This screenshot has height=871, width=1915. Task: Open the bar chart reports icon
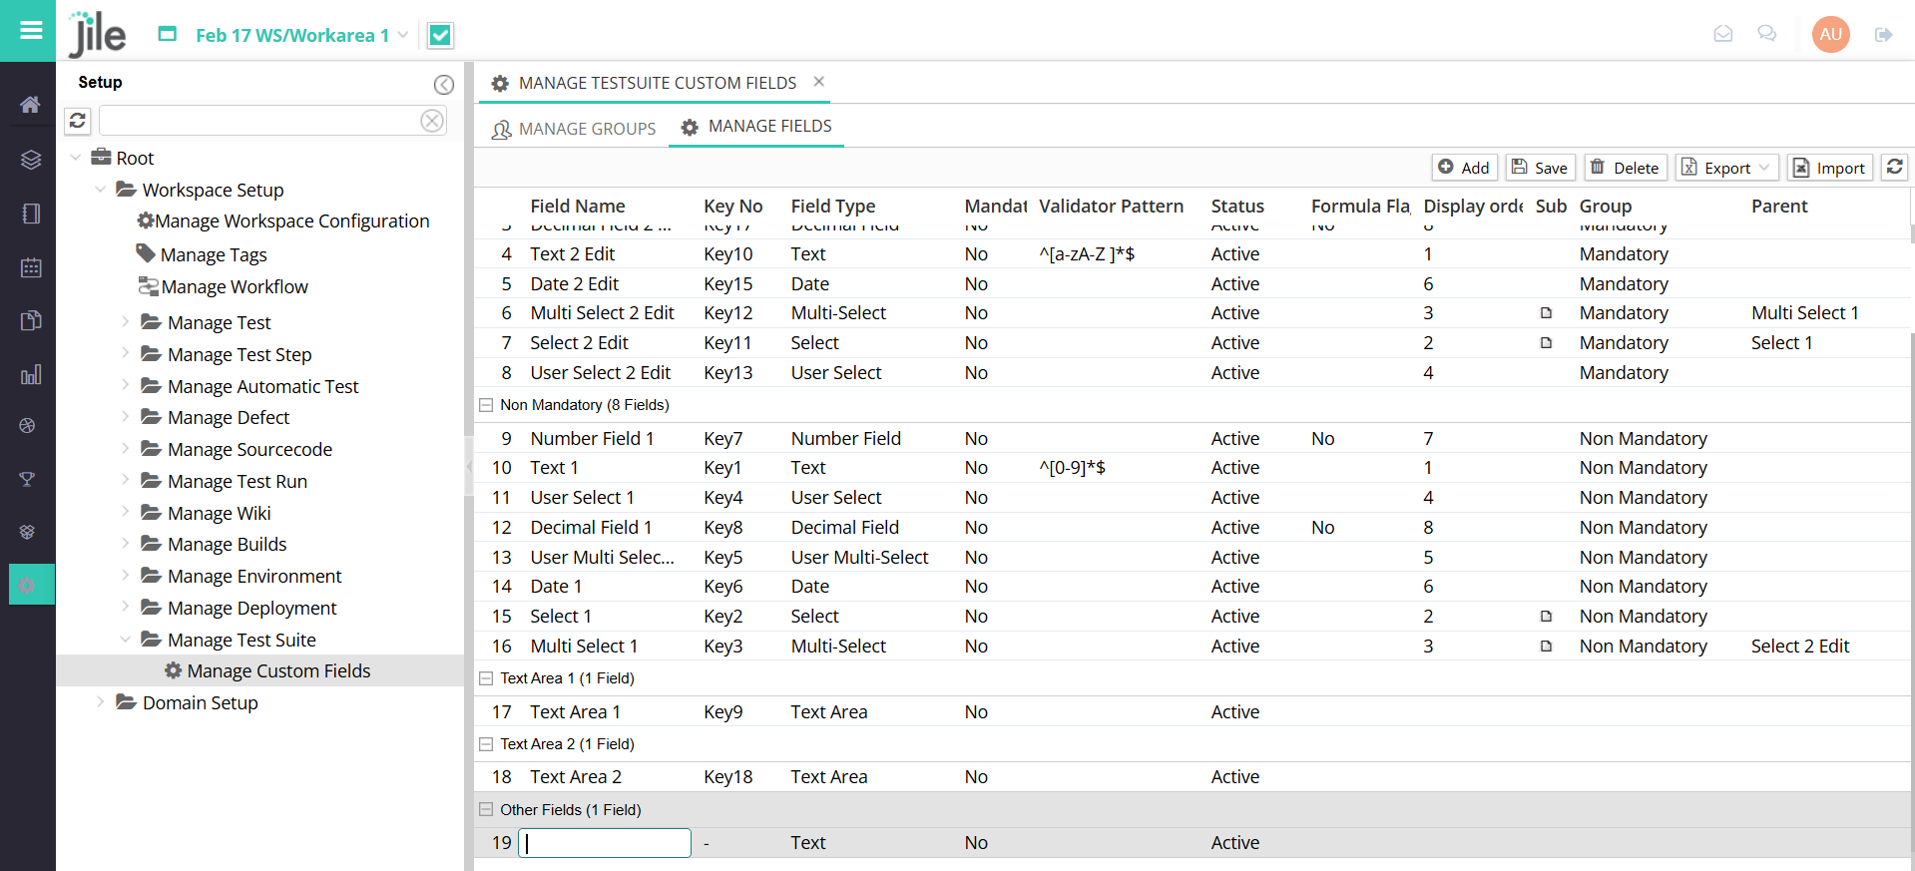30,375
